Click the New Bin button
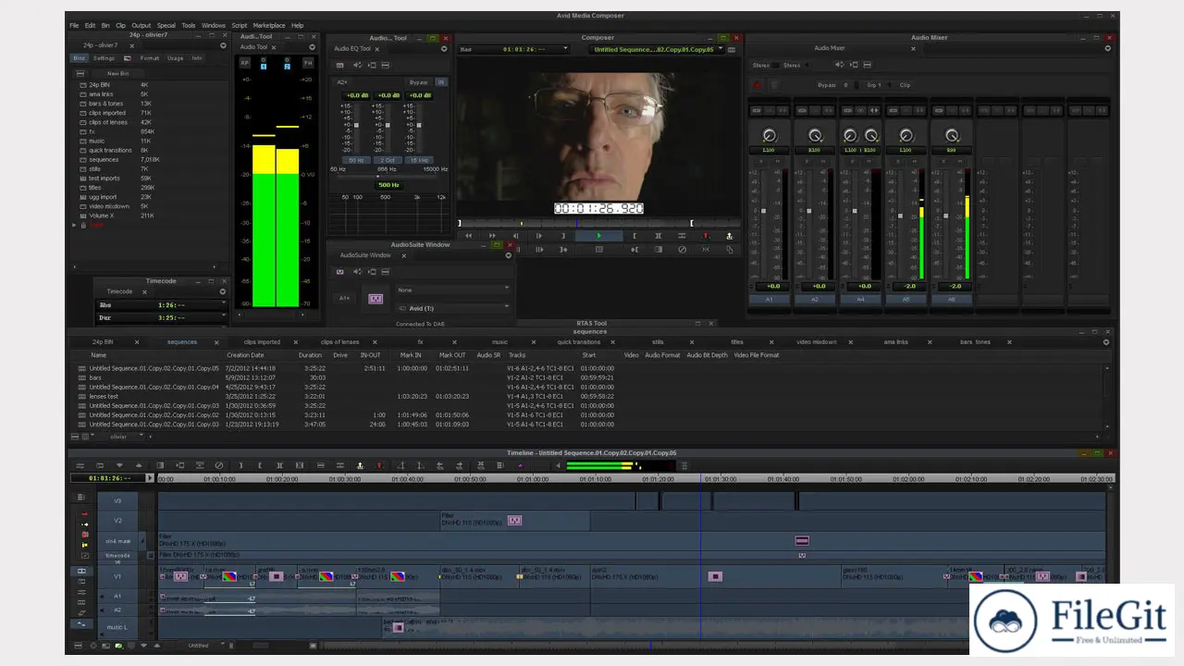This screenshot has height=666, width=1184. (118, 73)
